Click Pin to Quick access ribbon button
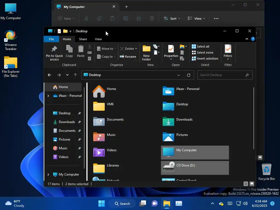 click(x=54, y=53)
